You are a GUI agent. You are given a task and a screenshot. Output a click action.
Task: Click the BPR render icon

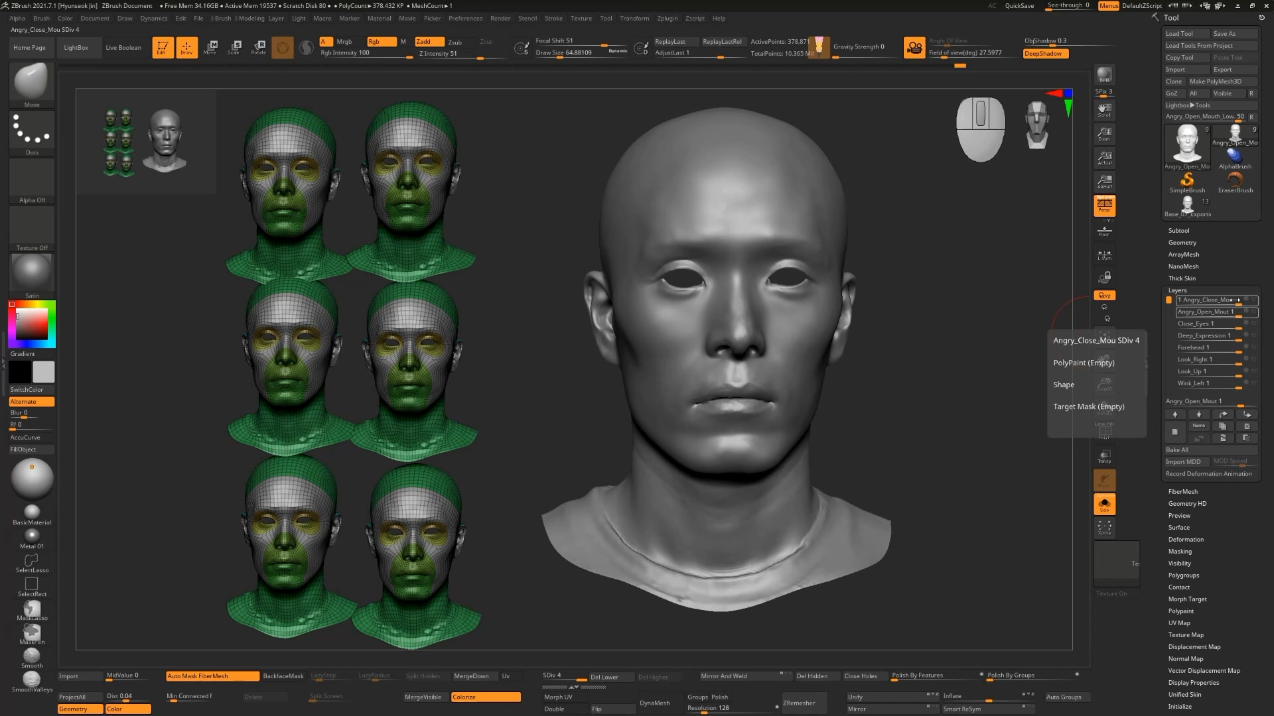pos(1104,75)
